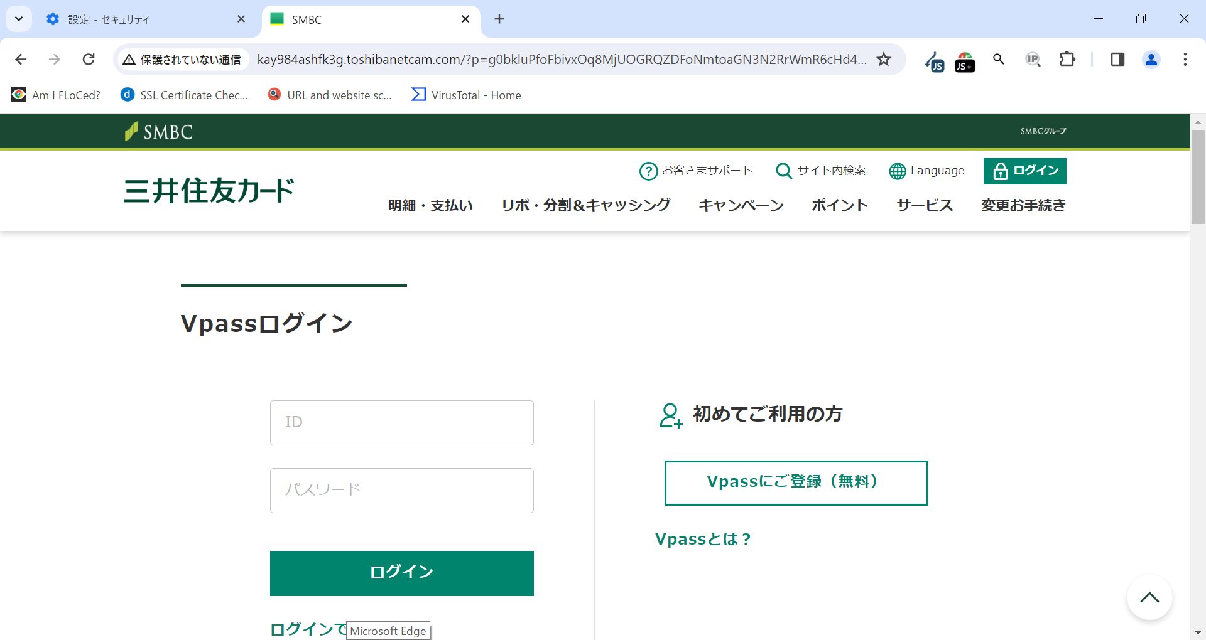Click the browser forward arrow
The image size is (1206, 640).
(x=55, y=59)
